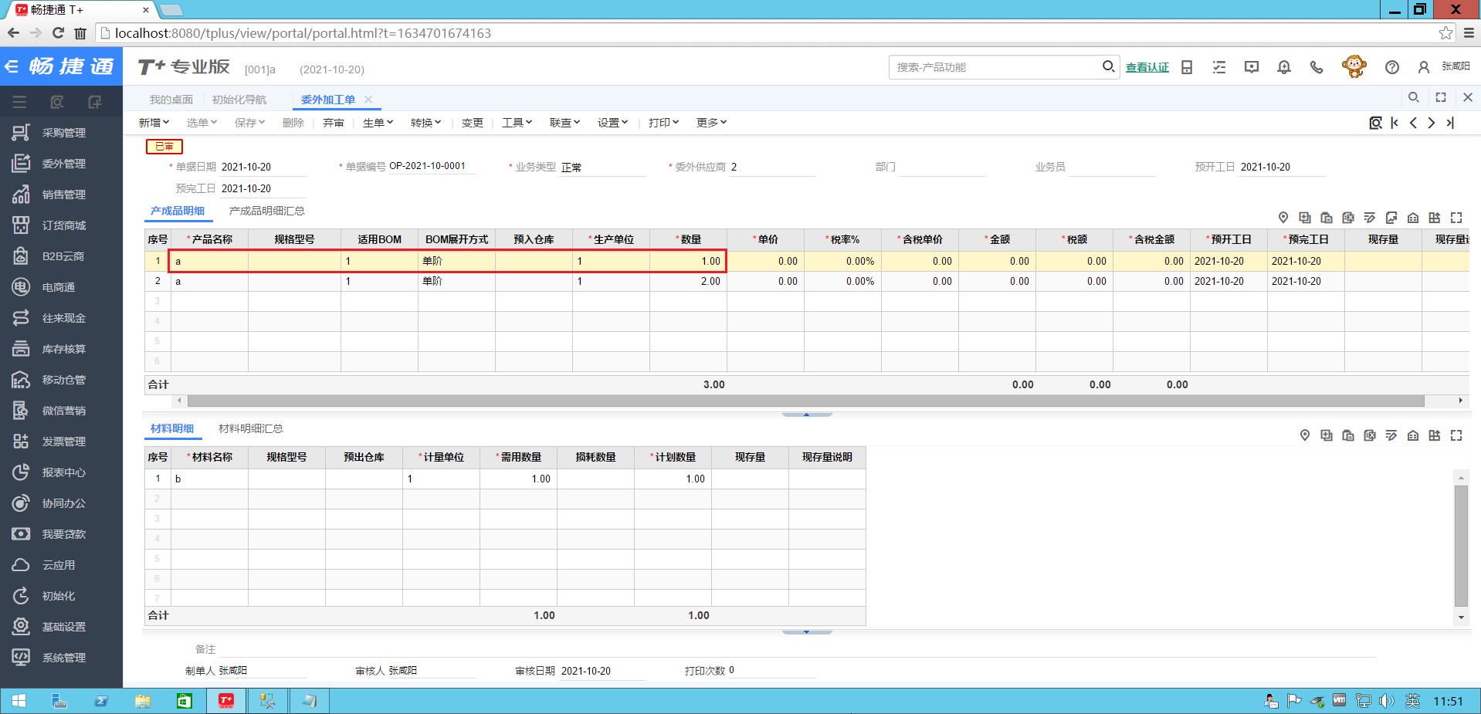The image size is (1481, 714).
Task: Open B2B云商 module
Action: [62, 256]
